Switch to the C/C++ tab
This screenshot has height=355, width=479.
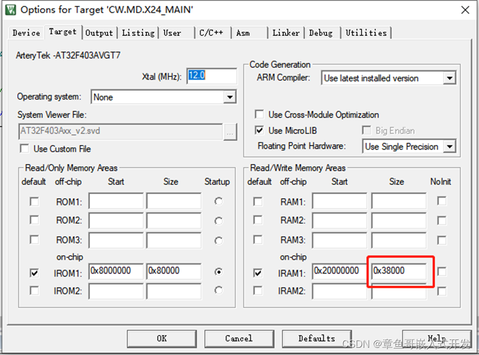[211, 33]
